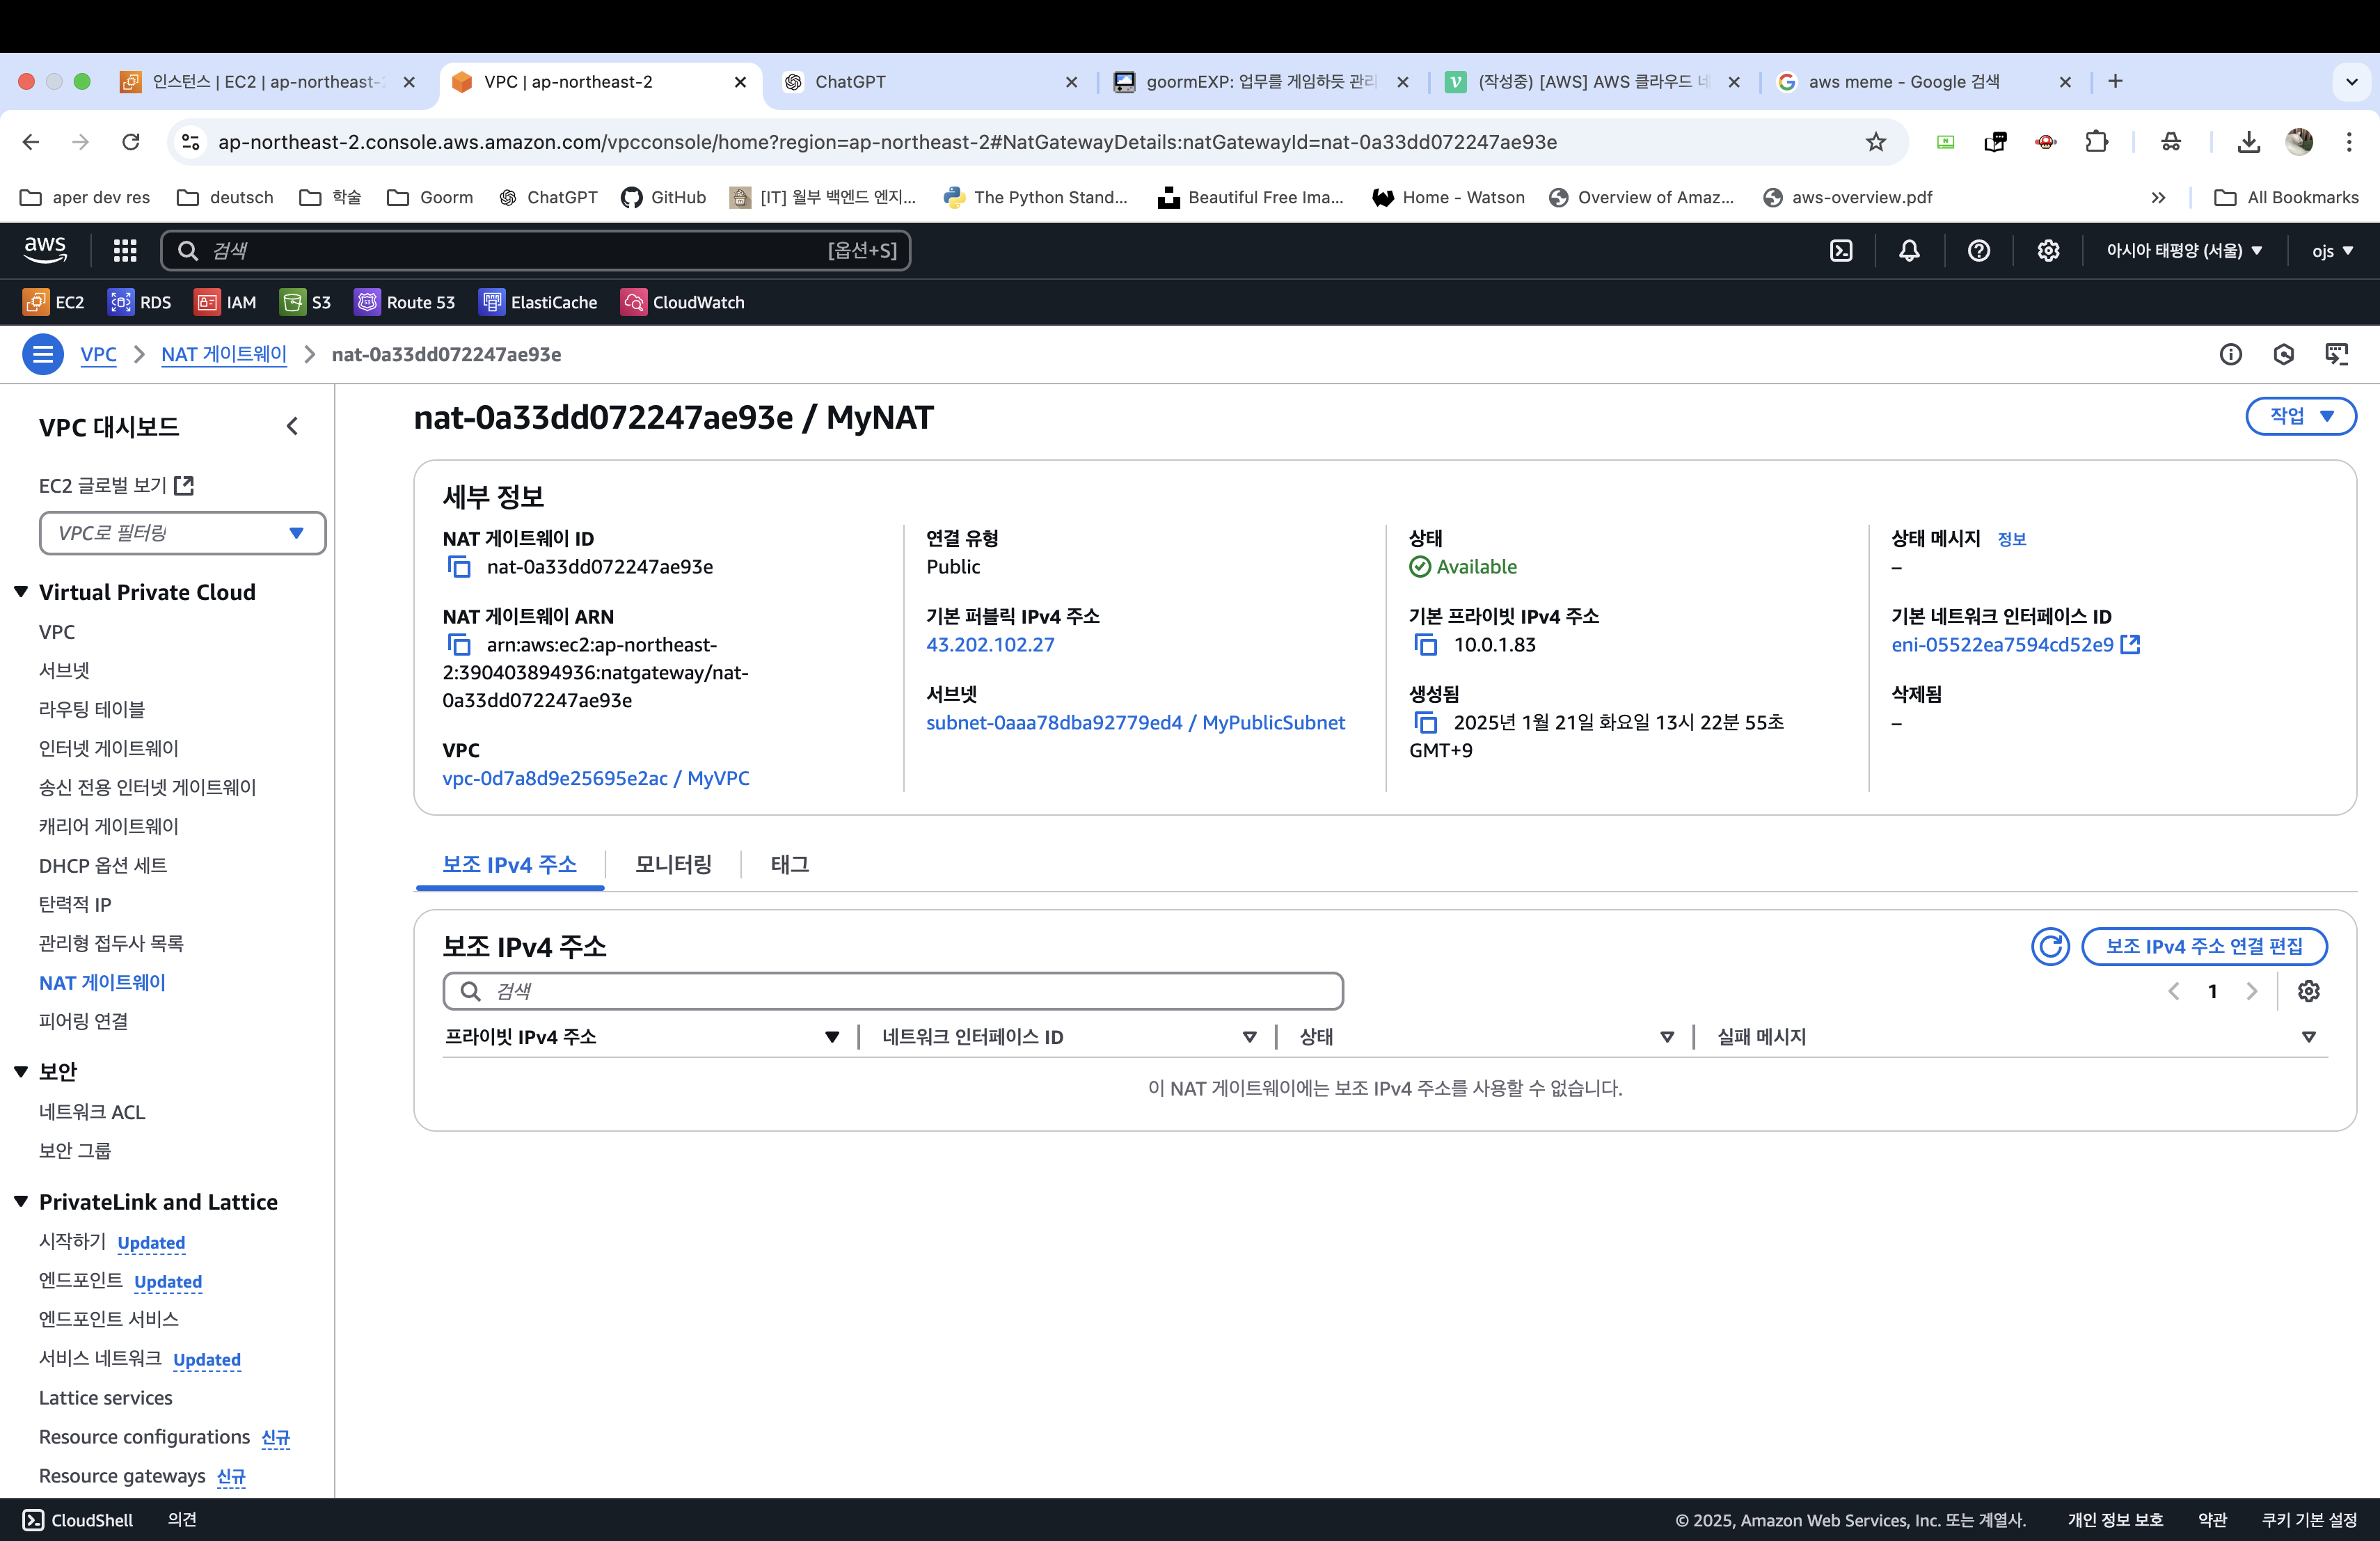Open IAM service shortcut
2380x1541 pixels.
tap(226, 302)
